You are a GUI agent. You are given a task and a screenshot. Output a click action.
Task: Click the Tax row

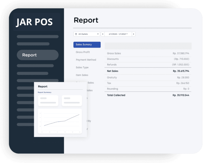coord(148,83)
